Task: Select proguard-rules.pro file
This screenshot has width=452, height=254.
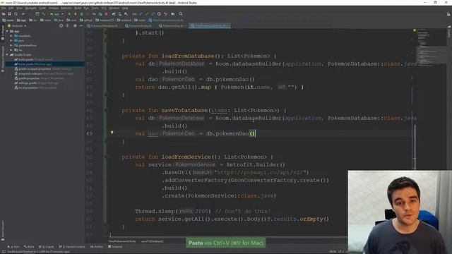Action: tap(44, 73)
